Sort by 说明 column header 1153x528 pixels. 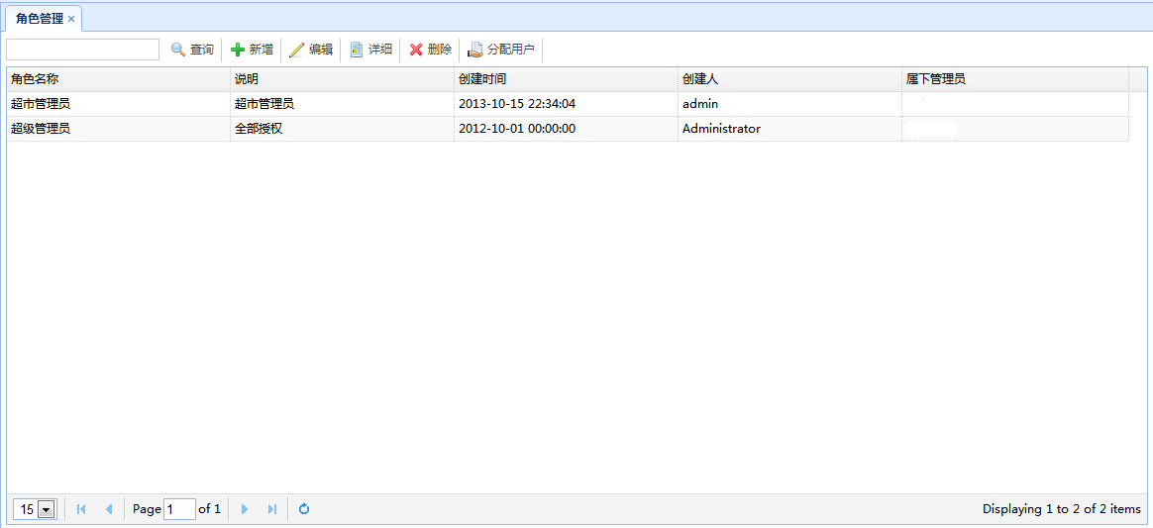pyautogui.click(x=342, y=79)
